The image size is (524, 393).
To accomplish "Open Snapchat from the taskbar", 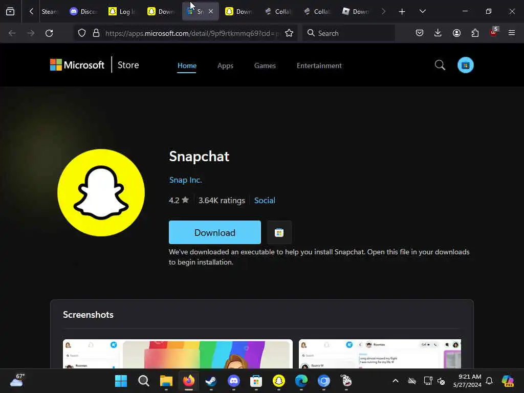I will pyautogui.click(x=279, y=381).
